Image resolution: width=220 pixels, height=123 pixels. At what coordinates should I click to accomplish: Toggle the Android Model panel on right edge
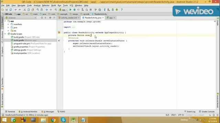coord(218,100)
